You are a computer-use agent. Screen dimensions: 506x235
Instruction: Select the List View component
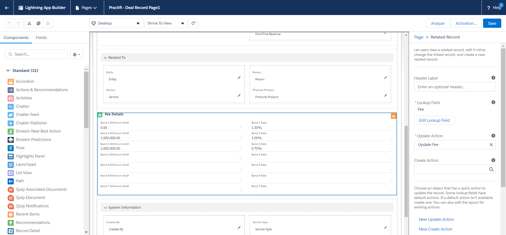point(24,173)
